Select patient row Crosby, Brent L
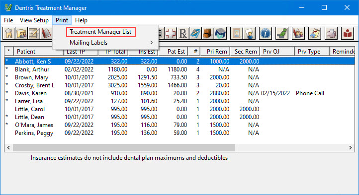 [179, 85]
